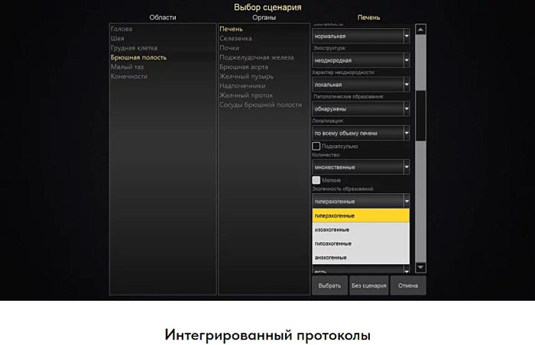This screenshot has width=535, height=345.
Task: Click the scrollbar up arrow icon
Action: (x=420, y=30)
